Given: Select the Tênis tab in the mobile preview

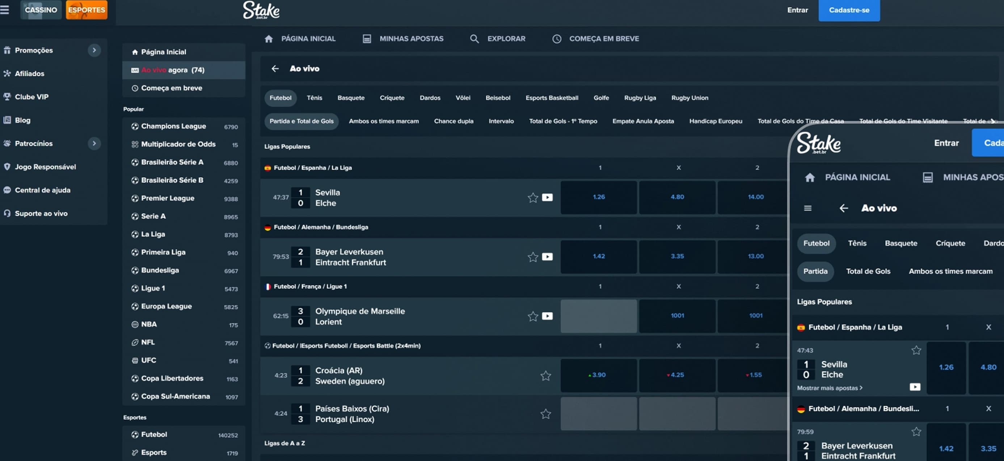Looking at the screenshot, I should tap(857, 244).
